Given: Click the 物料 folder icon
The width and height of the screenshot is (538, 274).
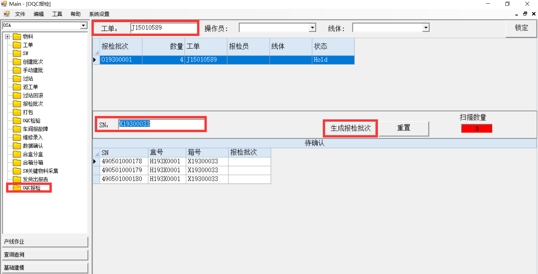Looking at the screenshot, I should pyautogui.click(x=17, y=37).
